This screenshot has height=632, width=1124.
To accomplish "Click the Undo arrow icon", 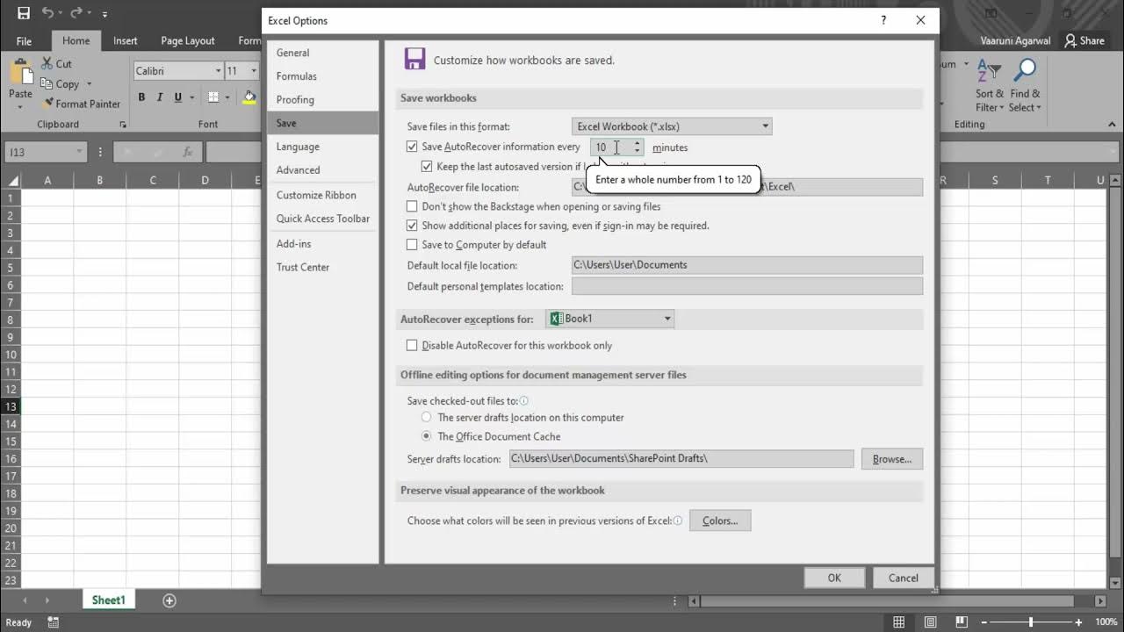I will (x=47, y=13).
